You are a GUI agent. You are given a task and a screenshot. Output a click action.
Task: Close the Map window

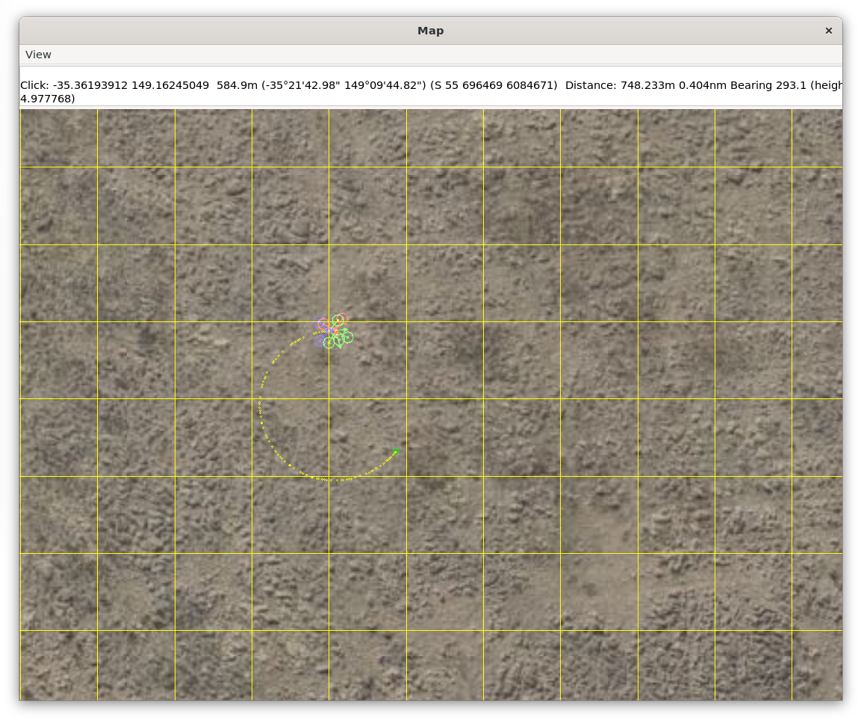pyautogui.click(x=828, y=31)
